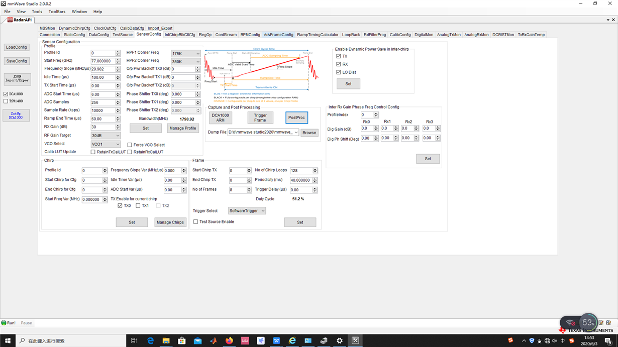This screenshot has height=347, width=618.
Task: Click the Sogou input method tray icon
Action: (571, 341)
